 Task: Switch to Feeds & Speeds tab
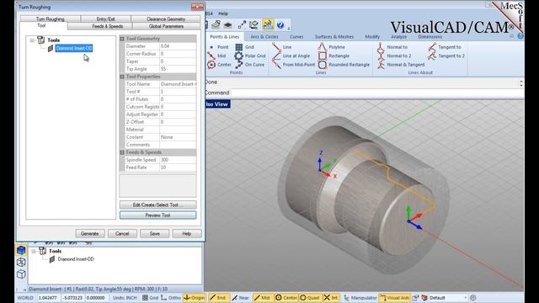107,26
